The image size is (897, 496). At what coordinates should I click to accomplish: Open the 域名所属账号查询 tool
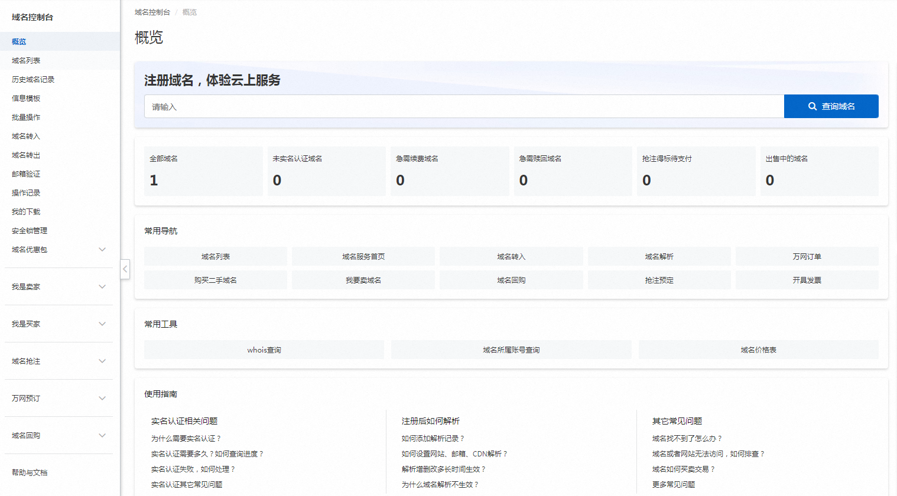511,350
